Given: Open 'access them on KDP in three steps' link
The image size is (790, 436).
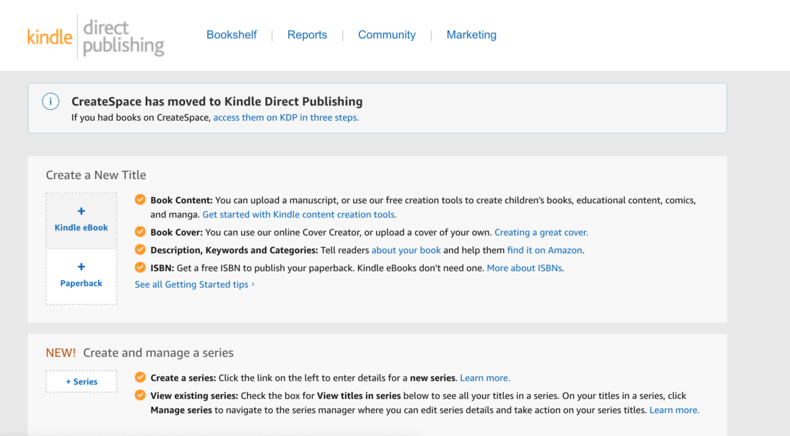Looking at the screenshot, I should pyautogui.click(x=286, y=117).
